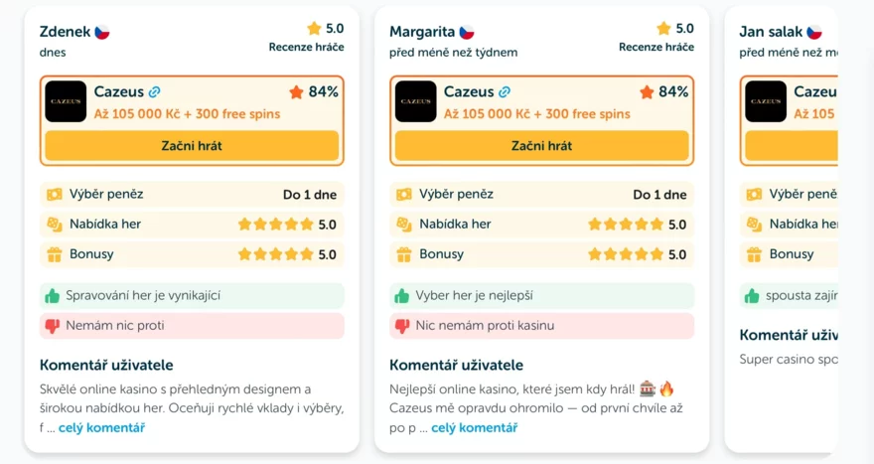874x464 pixels.
Task: Click Jan salak reviewer name
Action: [x=771, y=32]
